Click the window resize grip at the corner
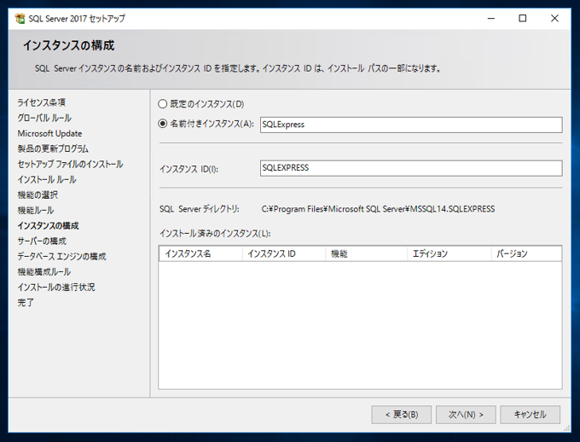Screen dimensions: 580x442 (566, 428)
